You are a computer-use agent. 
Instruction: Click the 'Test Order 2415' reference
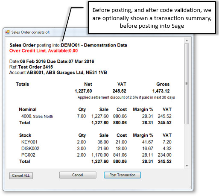pos(35,67)
